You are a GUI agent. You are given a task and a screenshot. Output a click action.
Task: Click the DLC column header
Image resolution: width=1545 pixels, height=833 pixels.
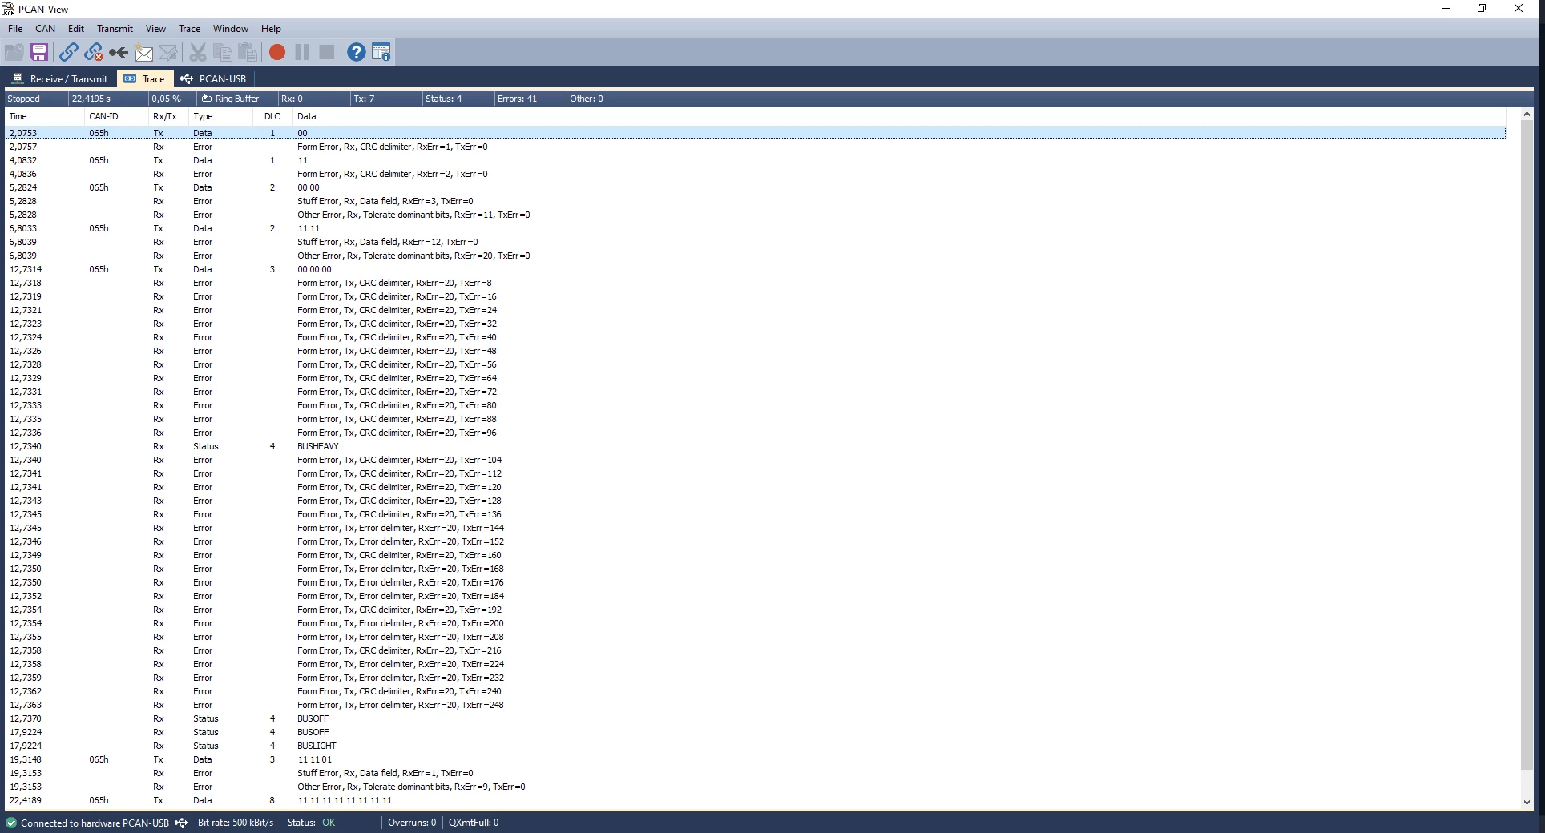272,116
